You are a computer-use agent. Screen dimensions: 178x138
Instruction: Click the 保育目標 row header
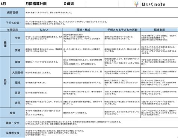click(12, 12)
